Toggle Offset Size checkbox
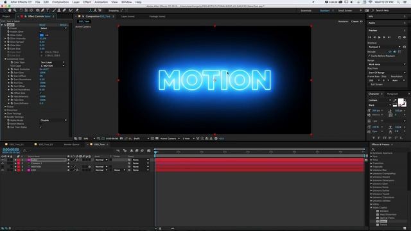This screenshot has width=411, height=231. pyautogui.click(x=40, y=93)
